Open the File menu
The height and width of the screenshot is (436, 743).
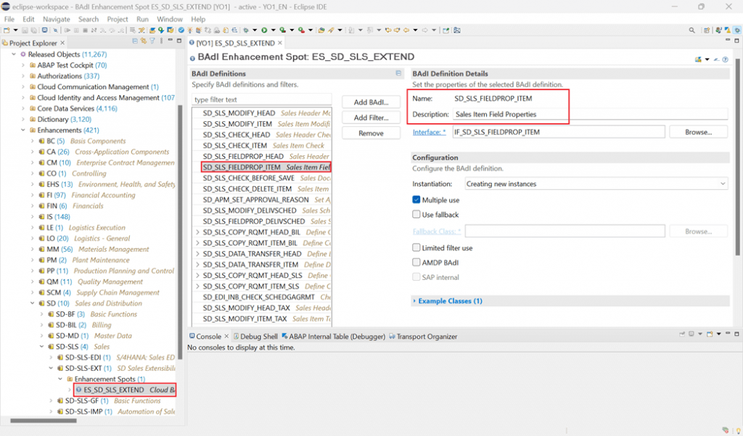[9, 20]
